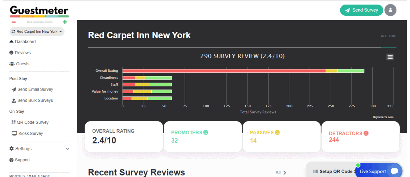Click the red minus icon under logo
The width and height of the screenshot is (410, 177).
pos(14,22)
